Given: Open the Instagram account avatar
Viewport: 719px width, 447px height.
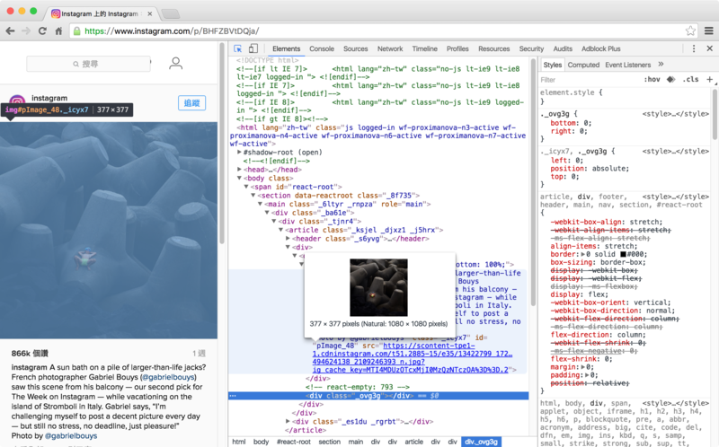Looking at the screenshot, I should point(17,99).
